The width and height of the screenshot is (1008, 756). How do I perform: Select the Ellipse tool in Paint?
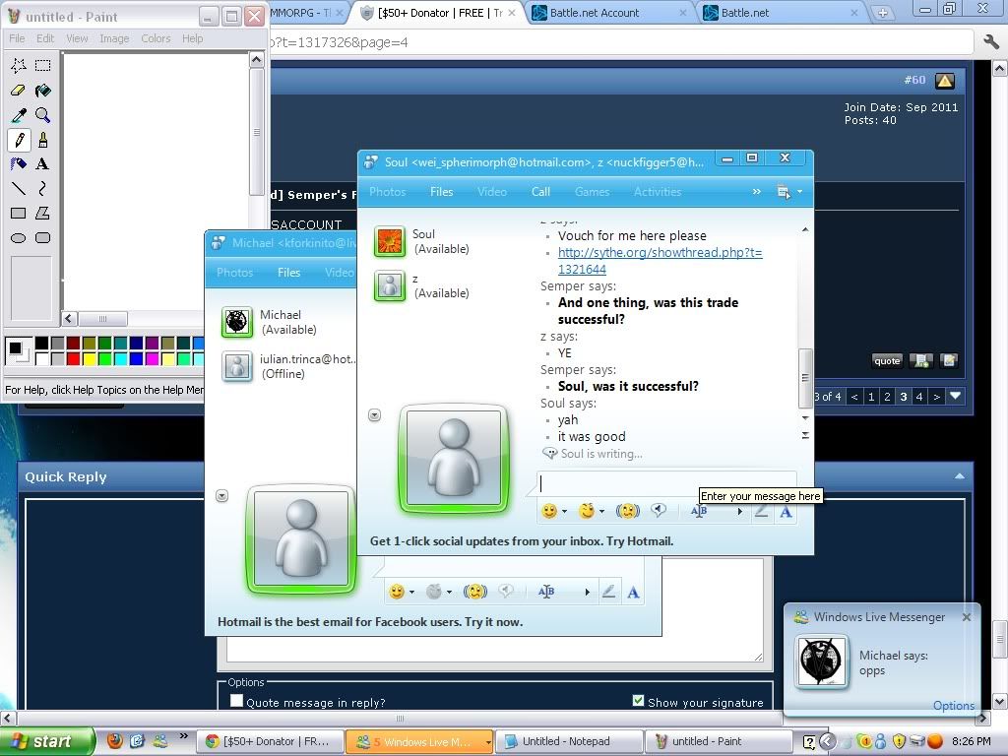click(x=19, y=238)
